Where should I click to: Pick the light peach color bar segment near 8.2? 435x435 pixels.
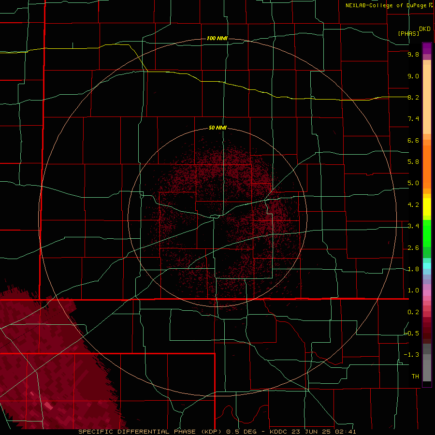[427, 99]
